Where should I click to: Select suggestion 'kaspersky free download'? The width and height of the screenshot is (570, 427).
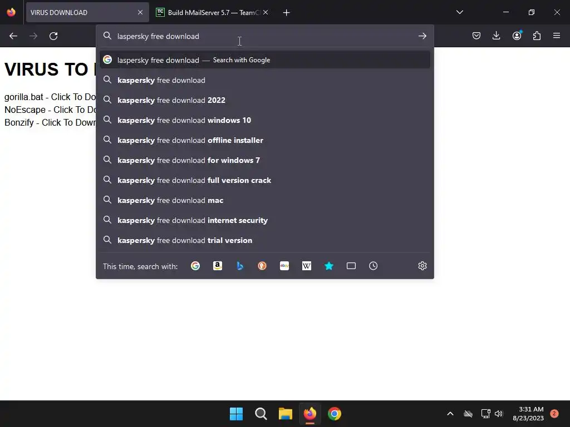click(x=264, y=80)
